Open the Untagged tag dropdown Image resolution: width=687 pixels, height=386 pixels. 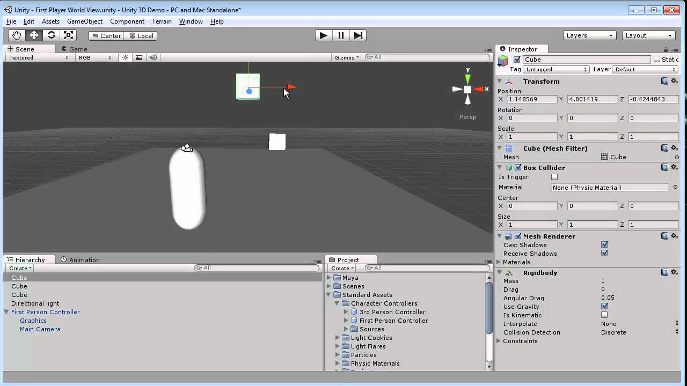556,69
